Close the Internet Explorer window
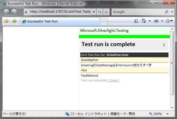This screenshot has width=177, height=119. point(169,3)
